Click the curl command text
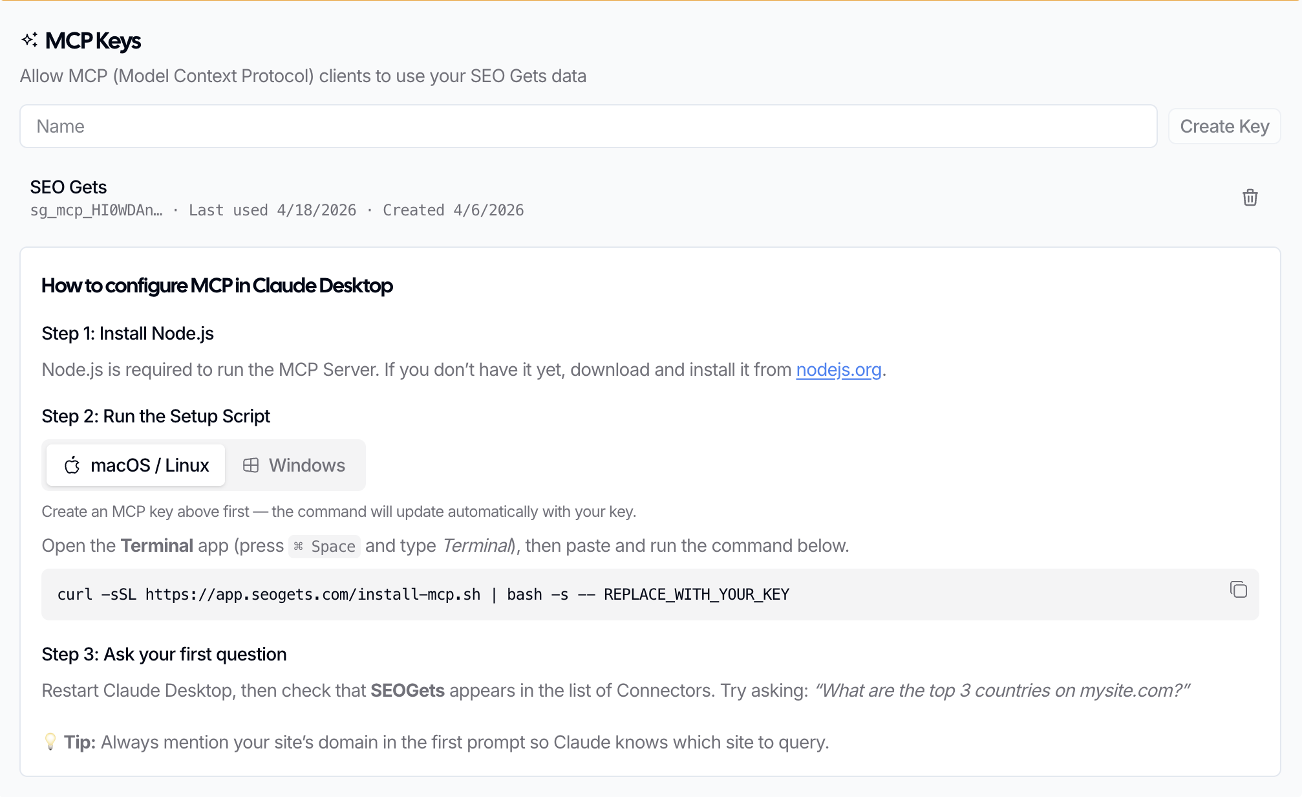 tap(423, 595)
